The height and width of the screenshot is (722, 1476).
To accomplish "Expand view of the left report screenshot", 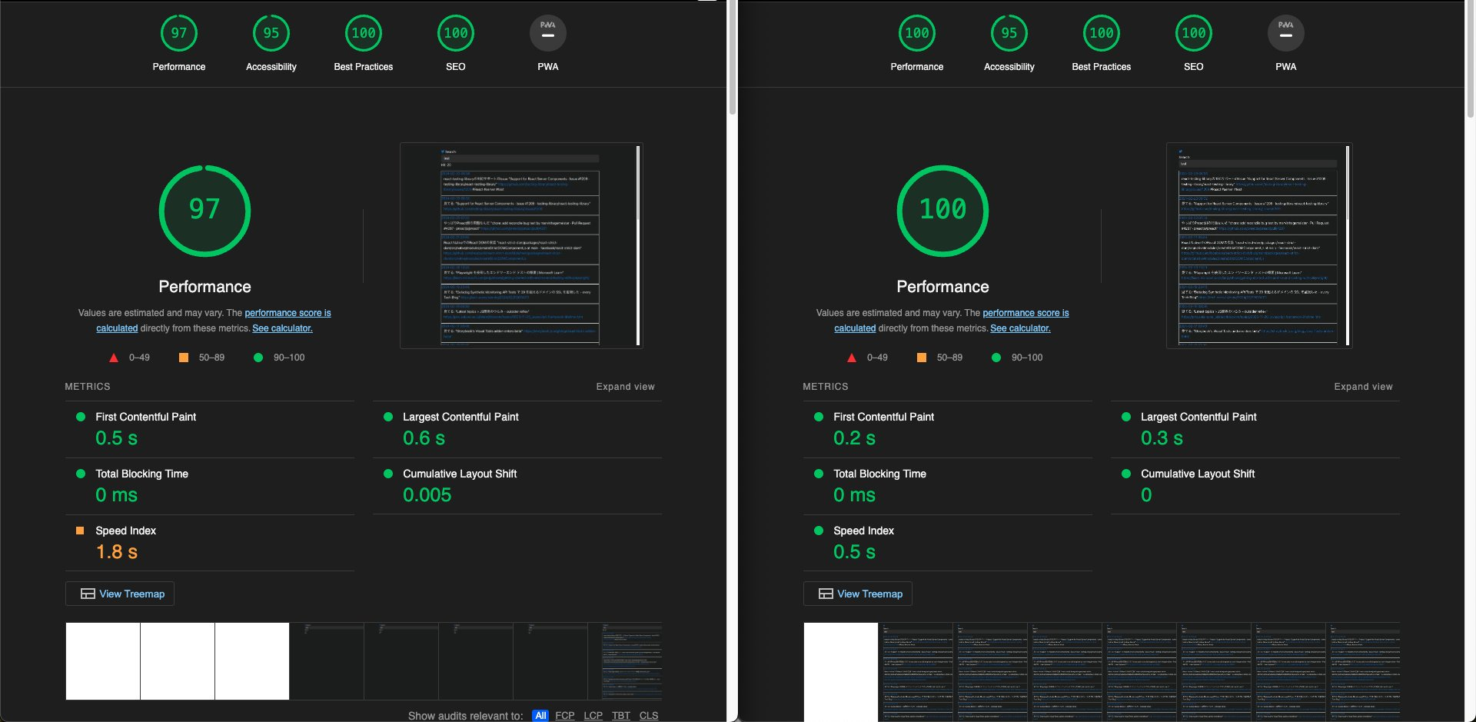I will click(x=625, y=386).
